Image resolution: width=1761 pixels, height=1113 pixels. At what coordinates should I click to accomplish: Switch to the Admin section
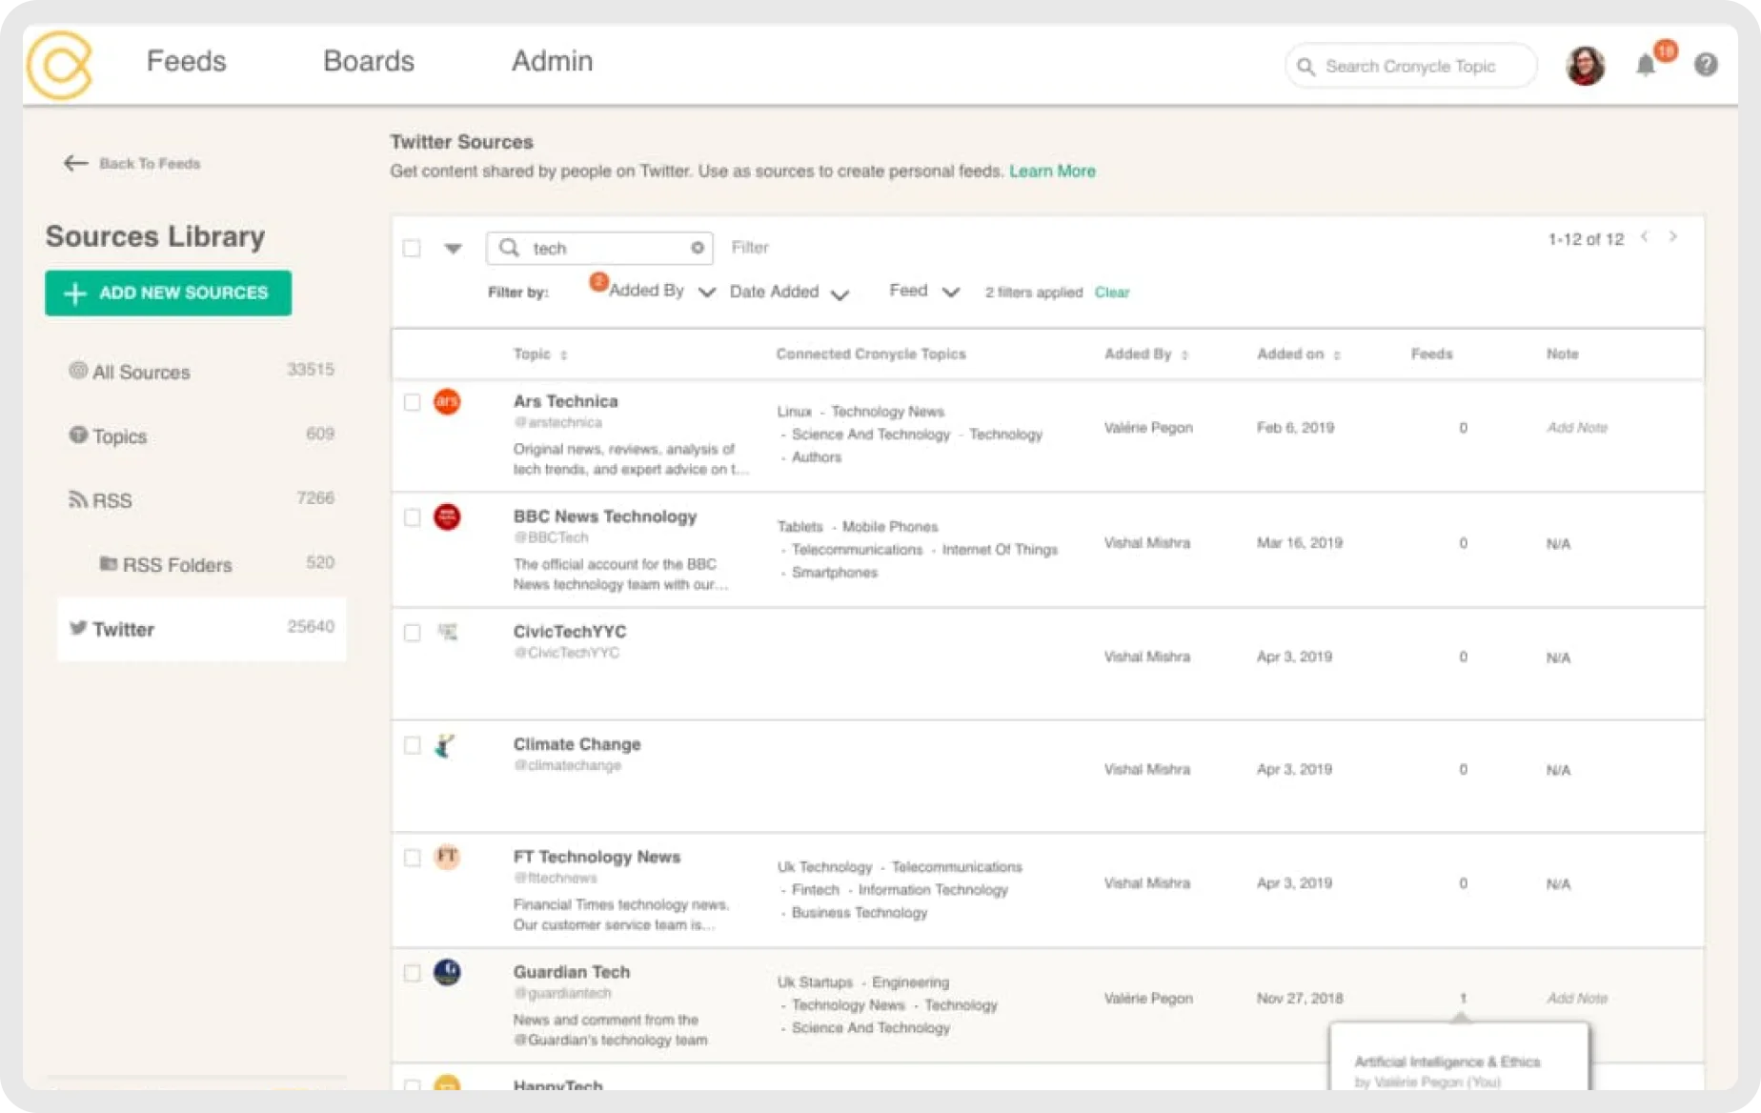point(552,61)
